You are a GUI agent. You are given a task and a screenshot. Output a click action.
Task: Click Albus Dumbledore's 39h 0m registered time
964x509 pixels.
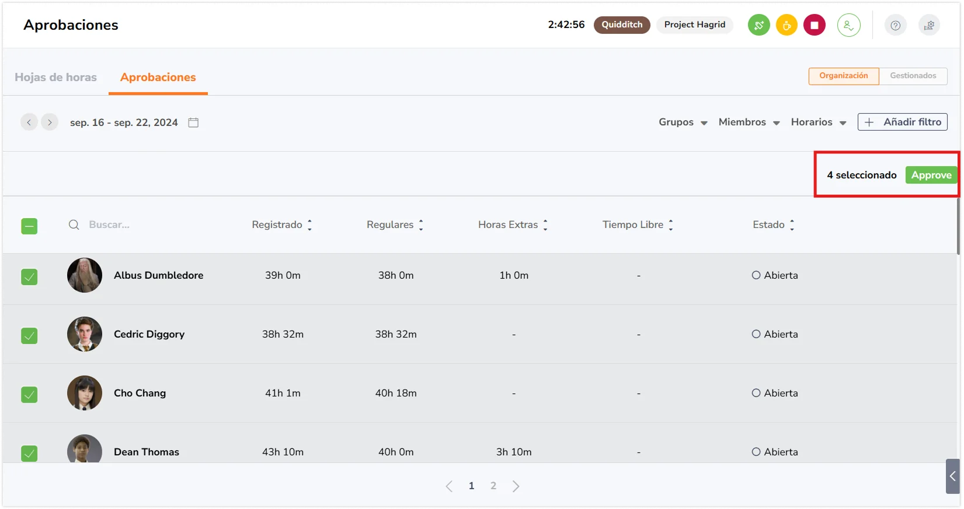pyautogui.click(x=283, y=275)
